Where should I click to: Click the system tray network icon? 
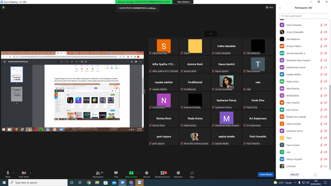point(304,182)
